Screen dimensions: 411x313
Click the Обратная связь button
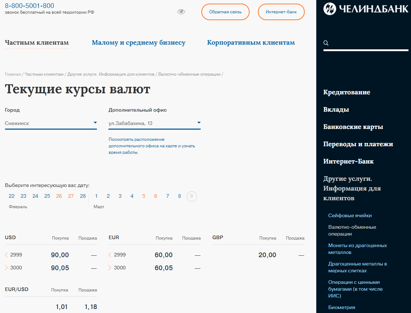tap(225, 12)
